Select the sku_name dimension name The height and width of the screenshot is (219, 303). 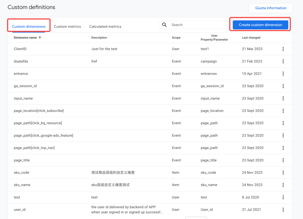coord(22,185)
